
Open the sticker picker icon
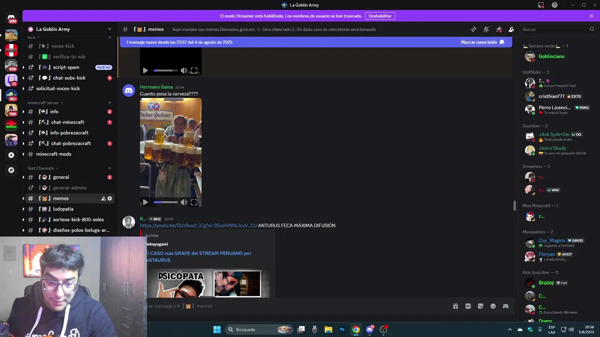click(x=480, y=306)
